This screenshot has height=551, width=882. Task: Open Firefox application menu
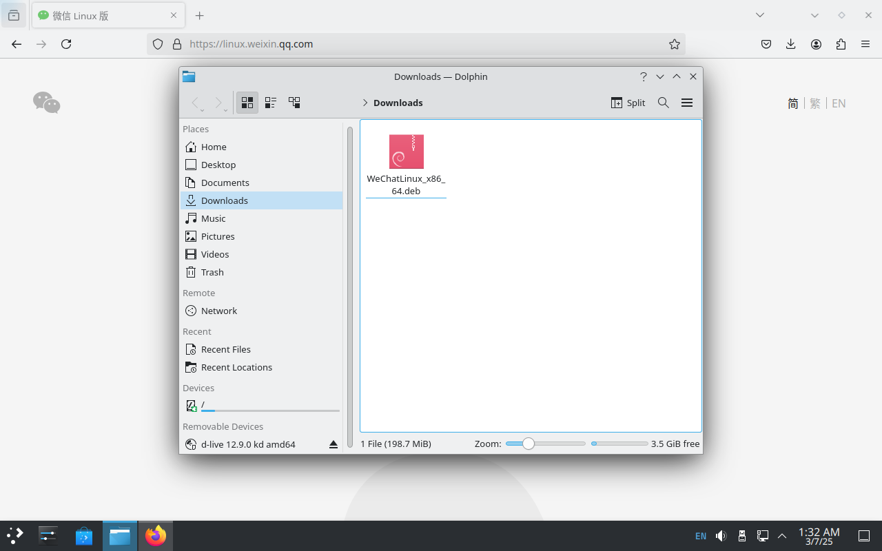pos(865,44)
